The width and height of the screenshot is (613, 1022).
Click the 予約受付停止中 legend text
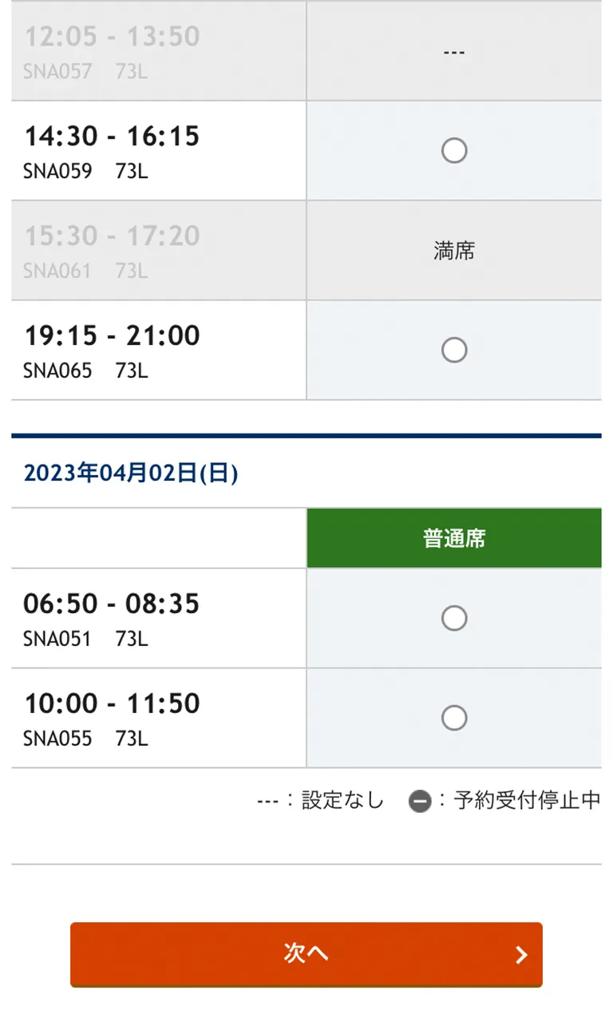click(x=527, y=801)
